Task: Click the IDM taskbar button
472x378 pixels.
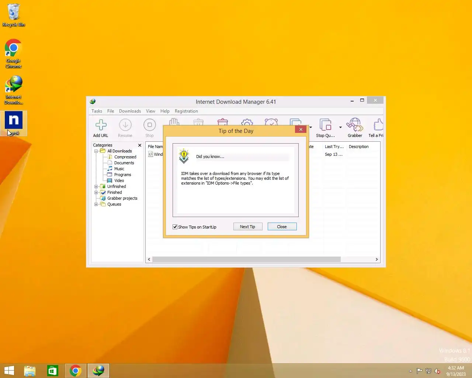Action: [x=98, y=371]
